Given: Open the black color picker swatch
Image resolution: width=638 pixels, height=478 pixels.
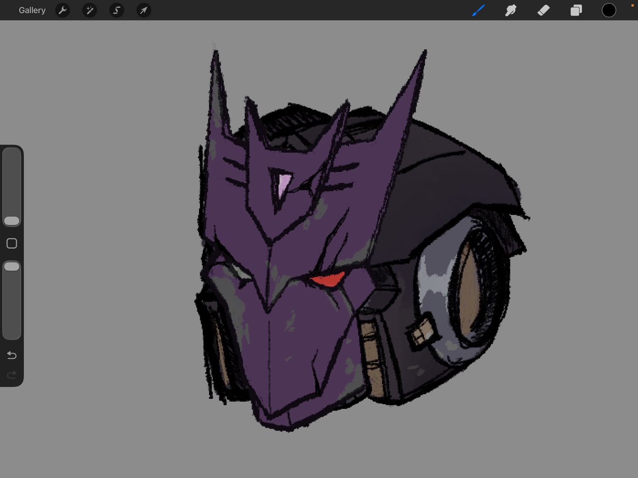Looking at the screenshot, I should tap(609, 10).
